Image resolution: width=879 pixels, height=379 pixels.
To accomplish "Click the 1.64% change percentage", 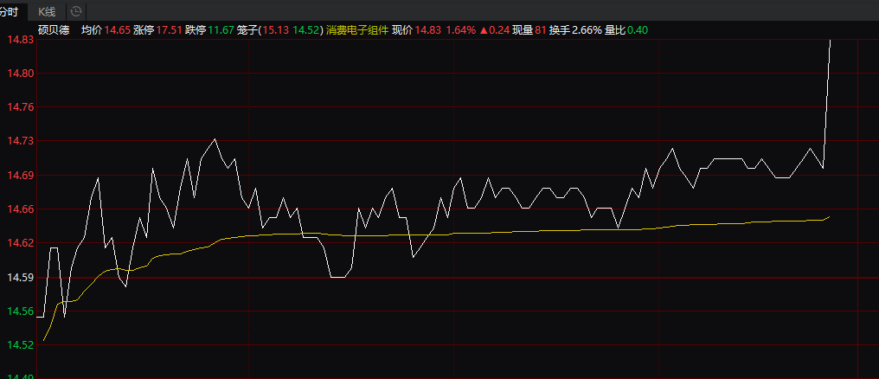I will coord(460,30).
